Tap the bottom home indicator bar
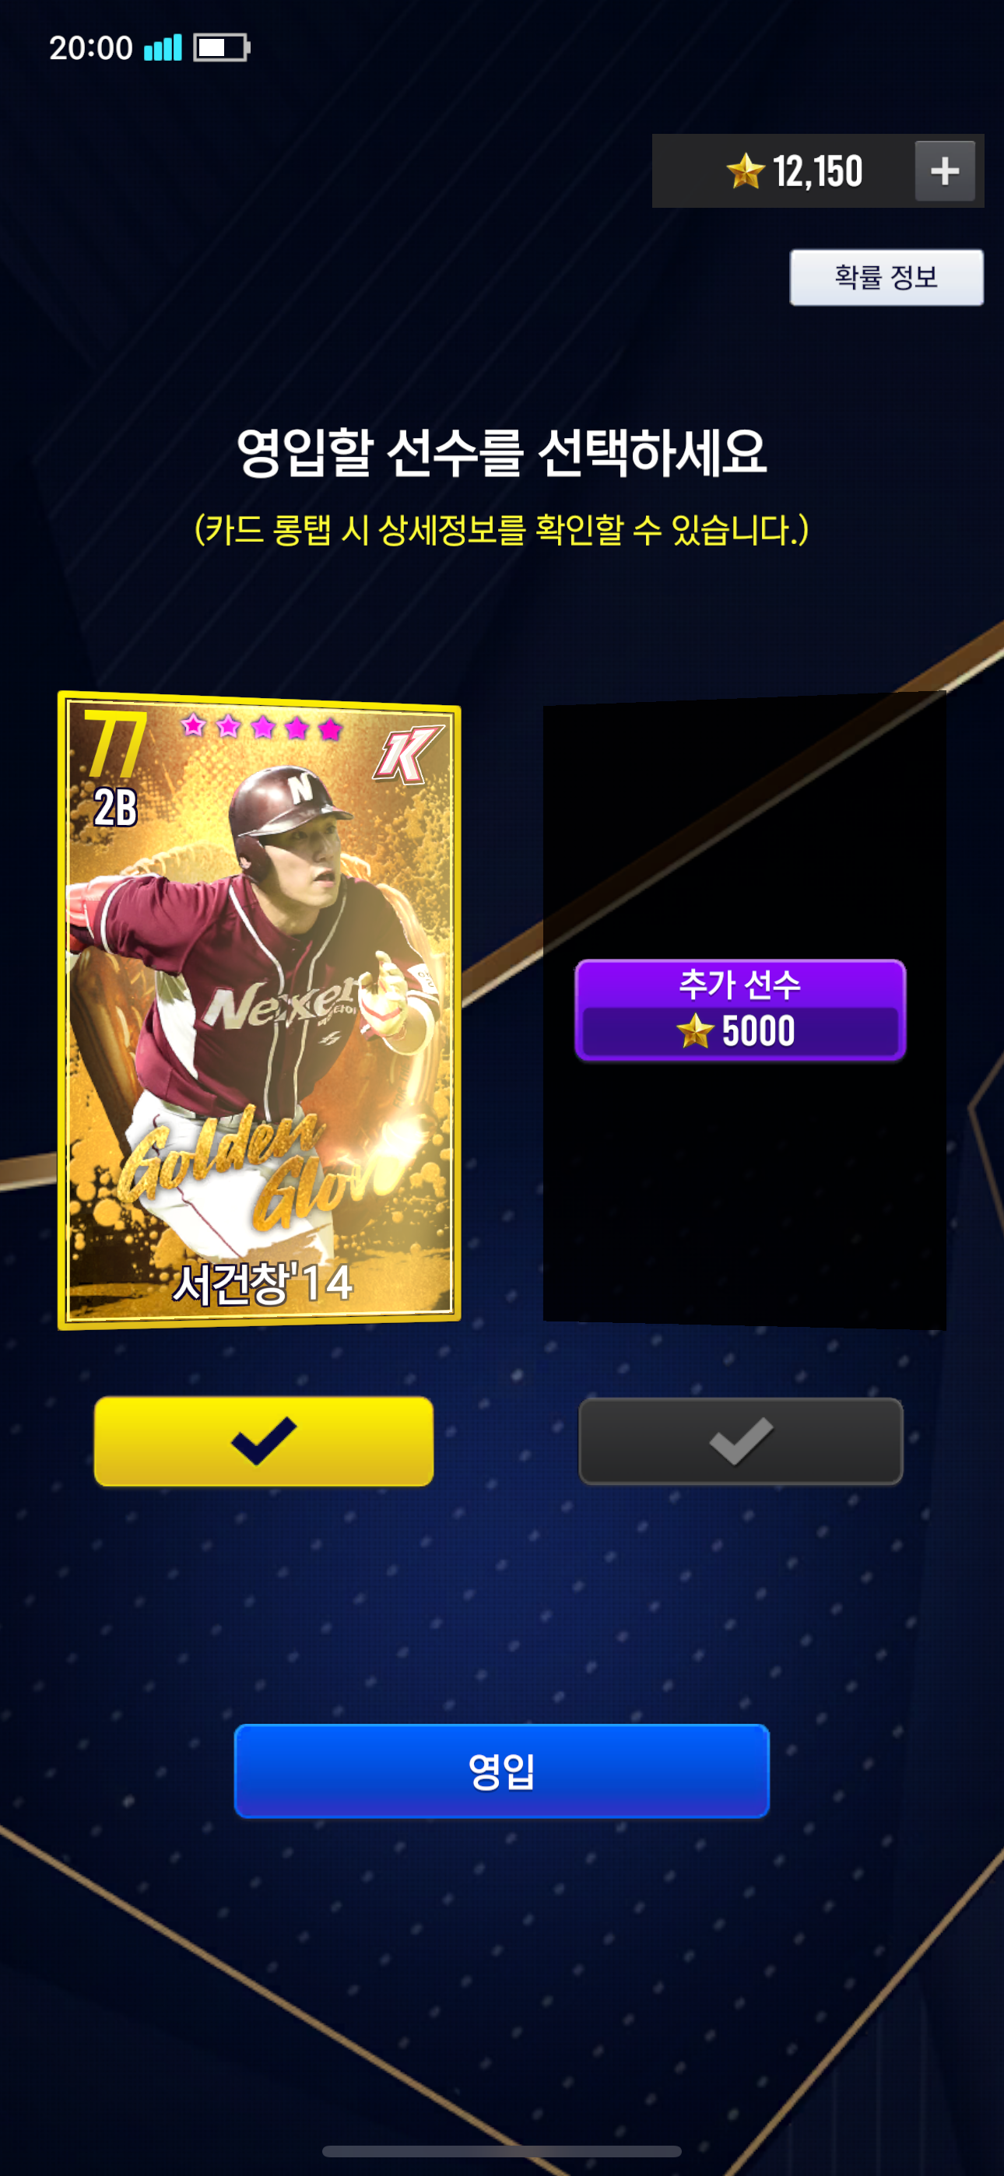The height and width of the screenshot is (2176, 1004). click(x=502, y=2150)
